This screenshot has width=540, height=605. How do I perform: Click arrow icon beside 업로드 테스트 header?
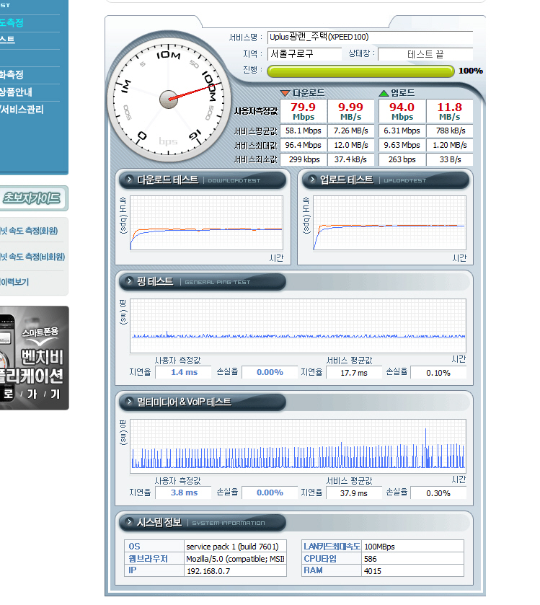click(x=312, y=180)
